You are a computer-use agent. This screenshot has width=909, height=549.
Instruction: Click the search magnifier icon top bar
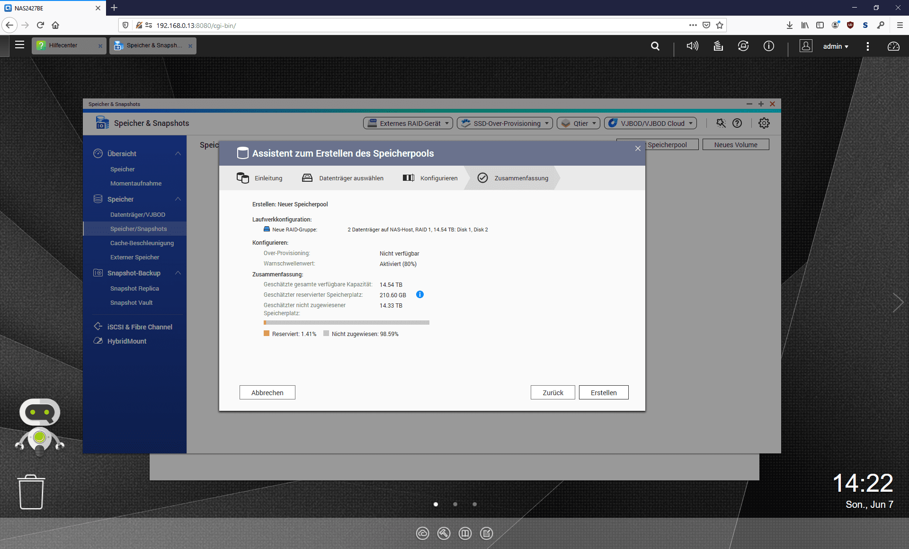point(655,45)
